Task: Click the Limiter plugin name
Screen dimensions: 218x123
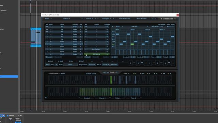Action: [x=12, y=115]
